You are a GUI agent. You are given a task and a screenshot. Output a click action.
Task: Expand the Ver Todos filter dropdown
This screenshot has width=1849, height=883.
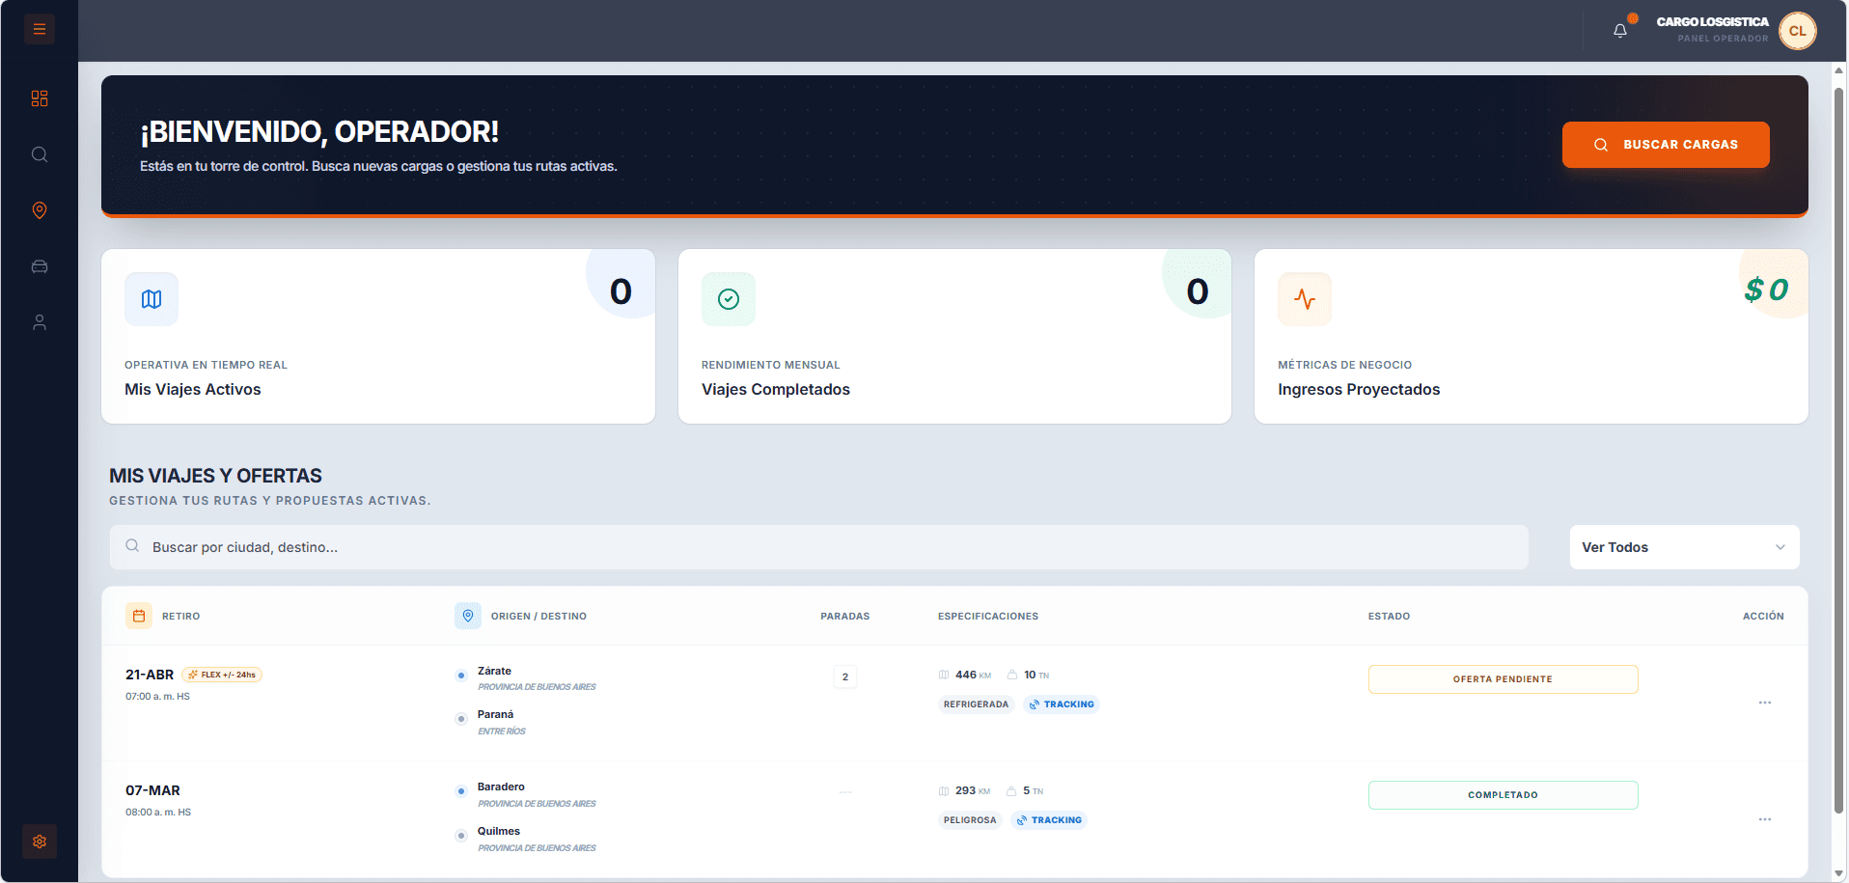pos(1684,547)
